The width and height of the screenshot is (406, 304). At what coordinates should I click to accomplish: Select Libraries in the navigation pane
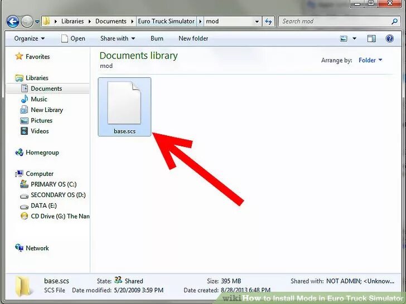37,78
